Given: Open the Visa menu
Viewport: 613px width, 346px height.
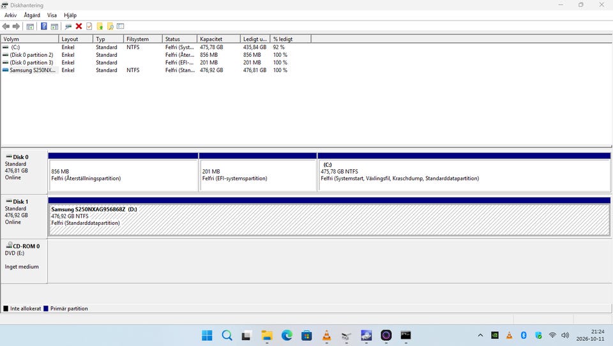Looking at the screenshot, I should pyautogui.click(x=52, y=15).
